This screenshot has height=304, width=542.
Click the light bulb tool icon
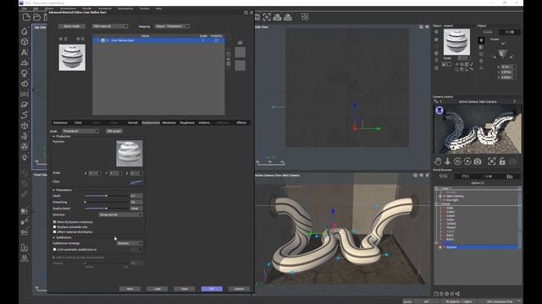coord(25,157)
